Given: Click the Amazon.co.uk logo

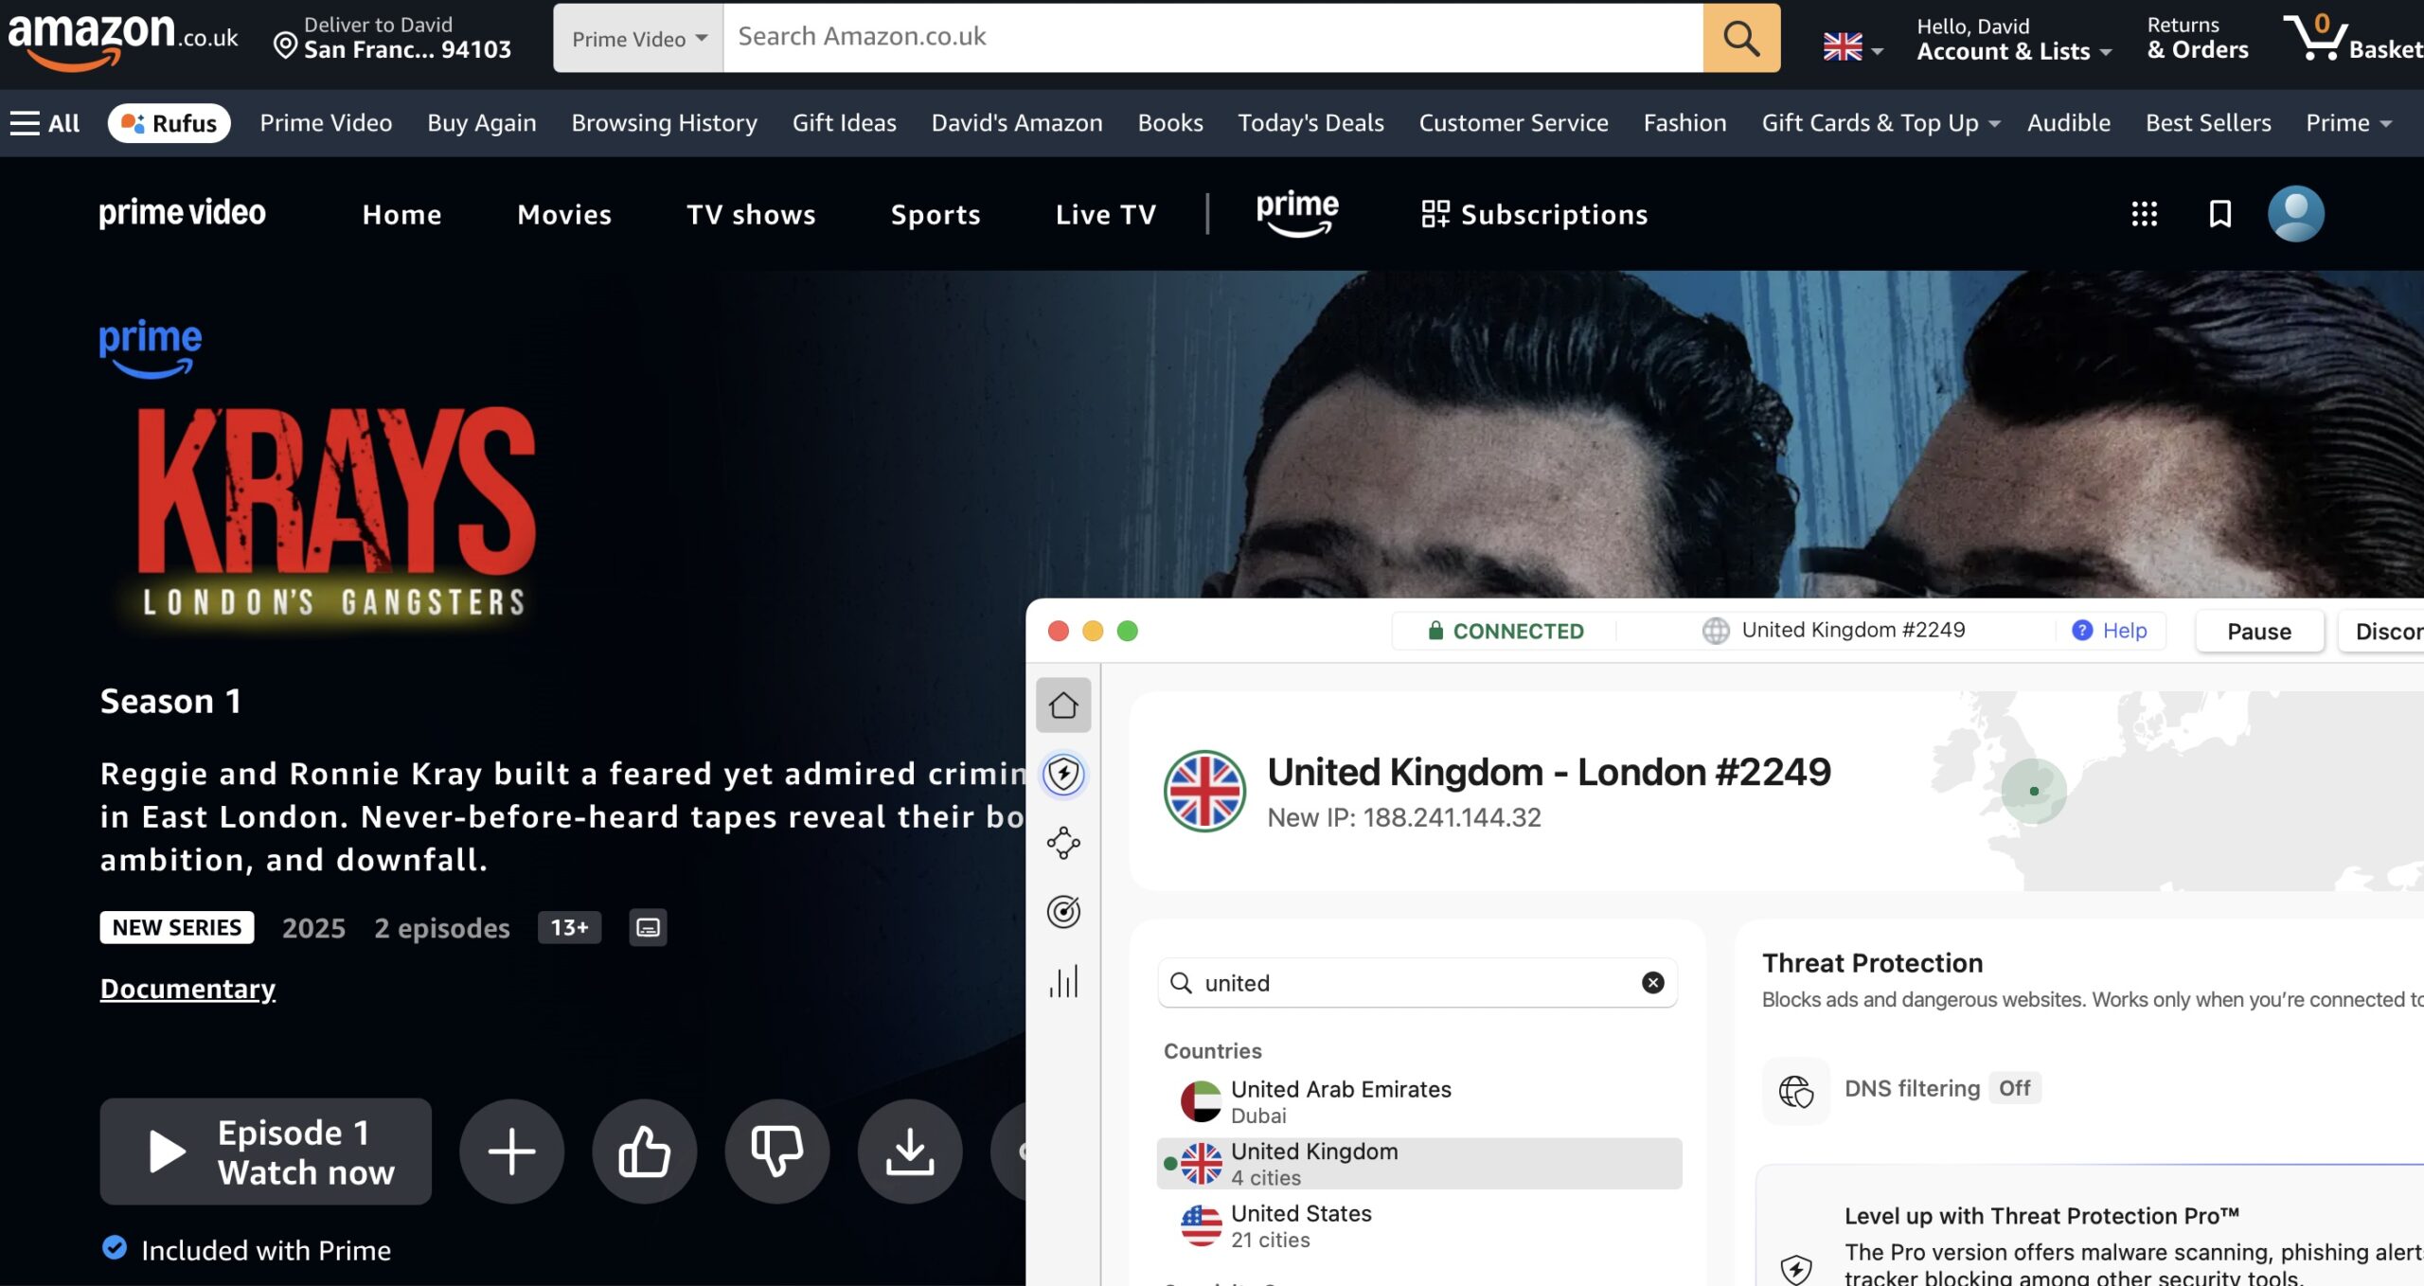Looking at the screenshot, I should point(123,40).
